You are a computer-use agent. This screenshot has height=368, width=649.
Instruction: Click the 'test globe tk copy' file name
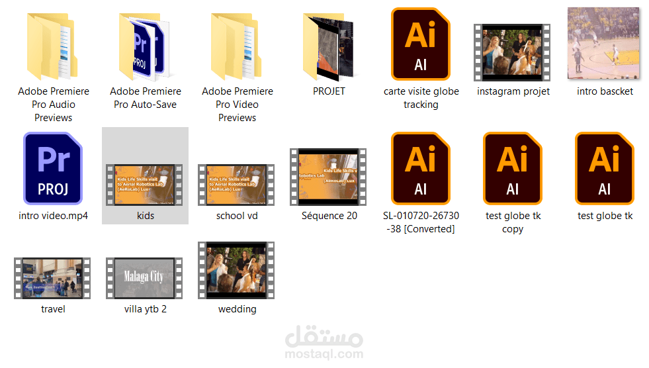tap(513, 222)
